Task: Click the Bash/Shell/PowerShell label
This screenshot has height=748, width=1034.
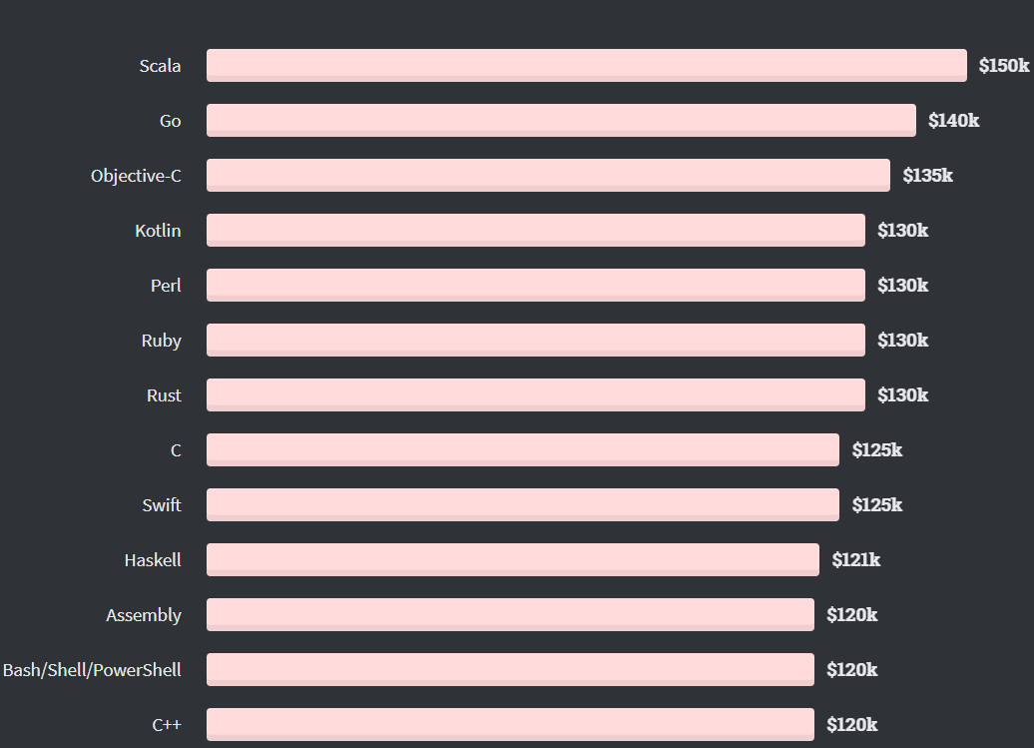Action: [x=92, y=670]
